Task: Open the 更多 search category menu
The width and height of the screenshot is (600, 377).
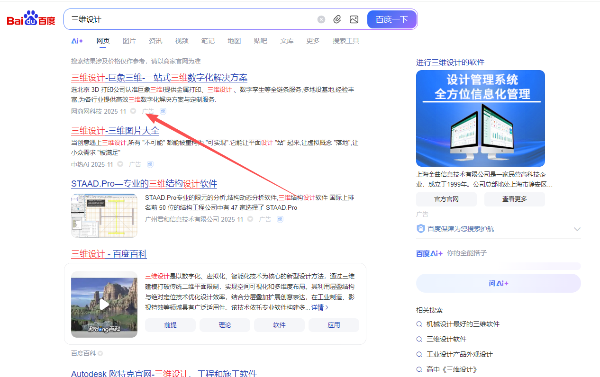Action: click(313, 41)
